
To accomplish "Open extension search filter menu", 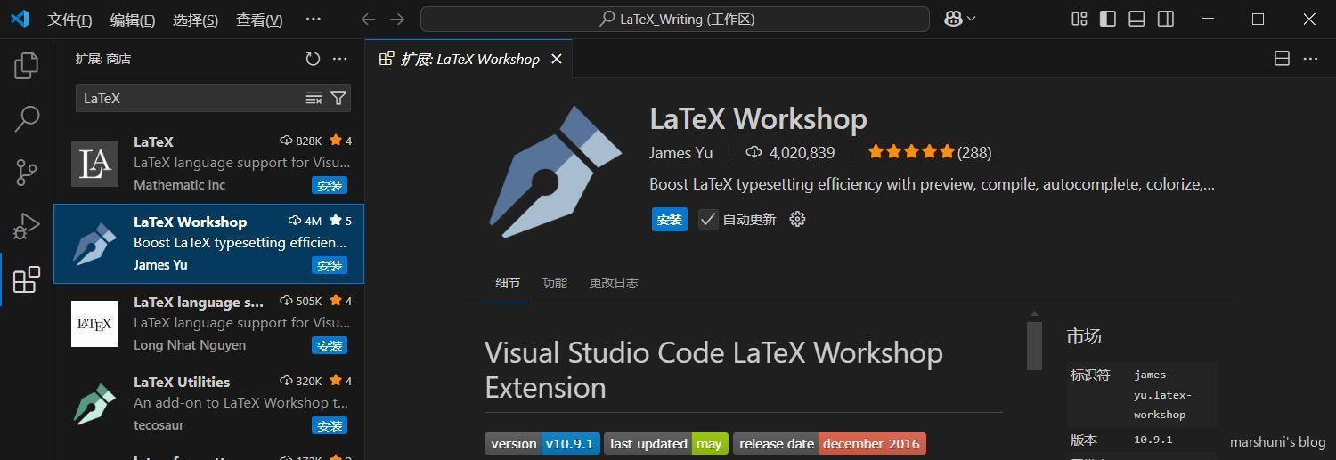I will 338,98.
